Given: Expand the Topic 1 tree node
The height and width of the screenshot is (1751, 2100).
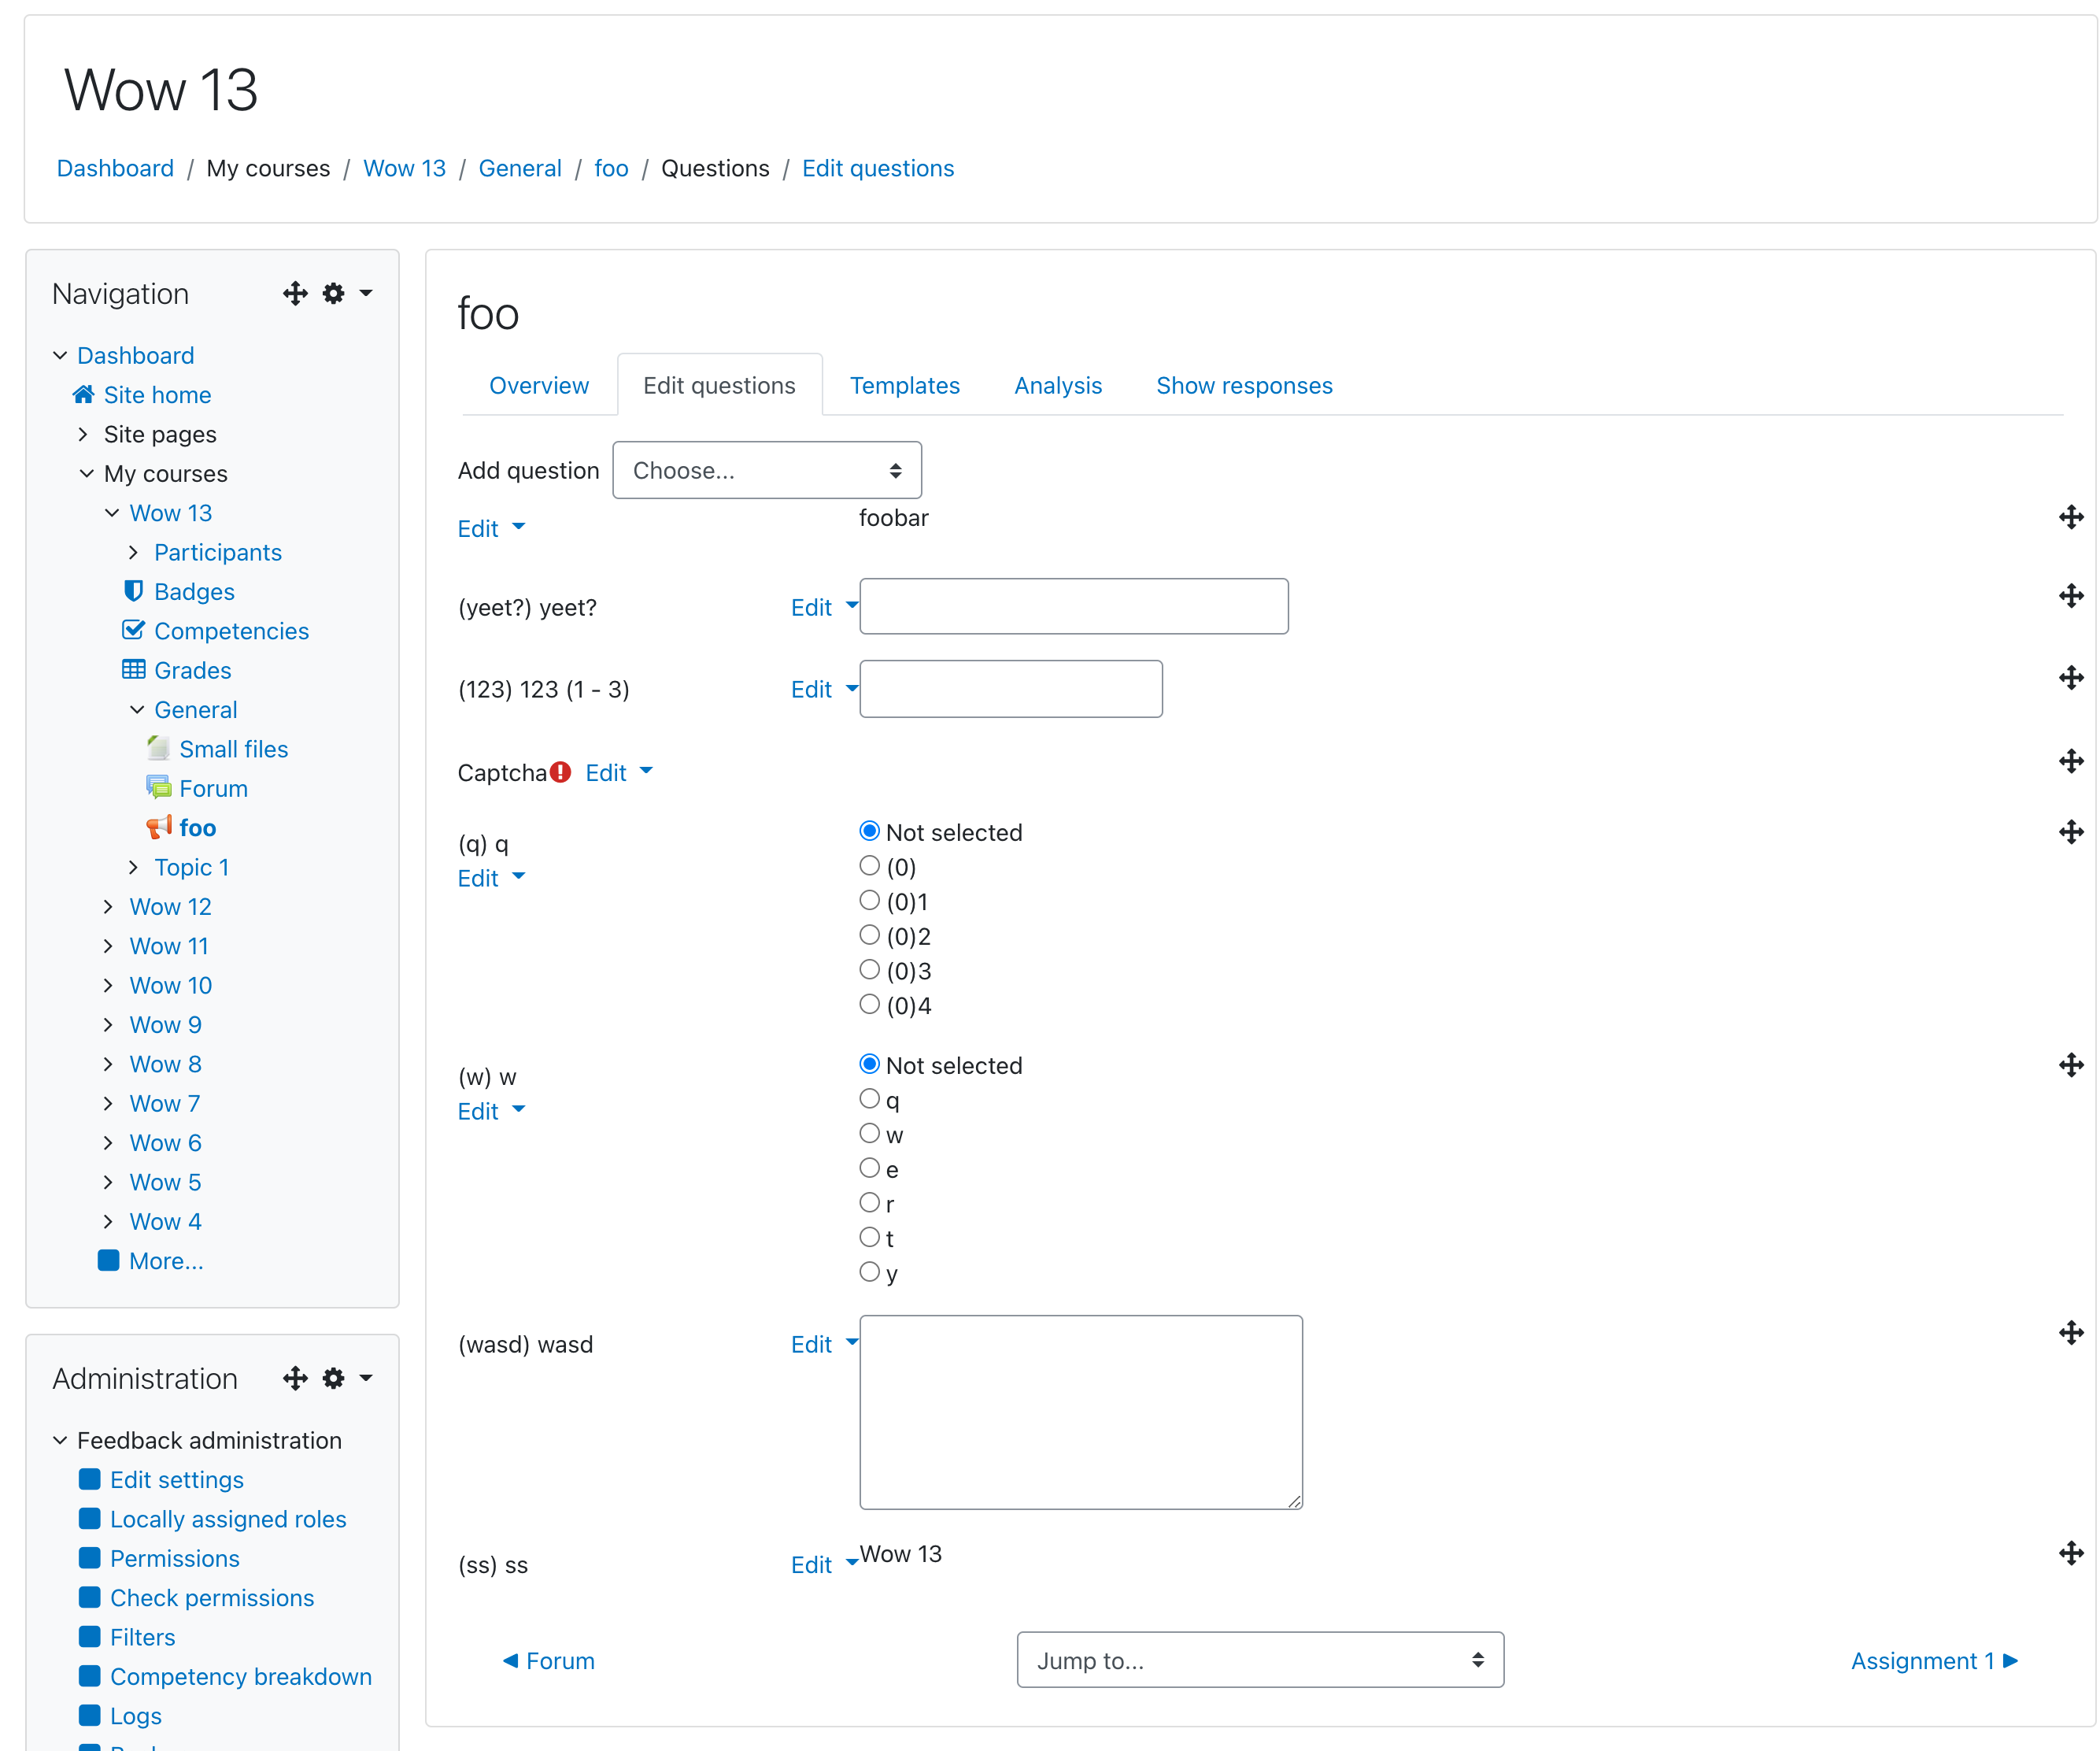Looking at the screenshot, I should point(133,867).
